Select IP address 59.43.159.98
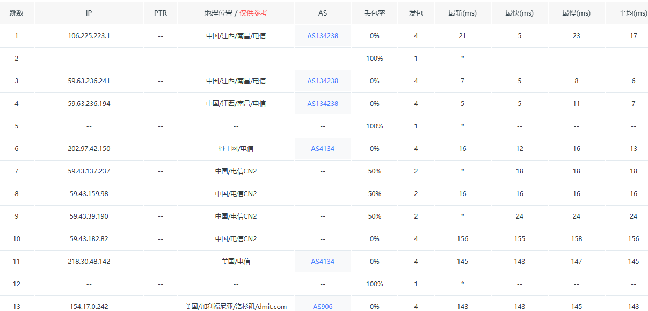Screen dimensions: 648x311 (89, 194)
